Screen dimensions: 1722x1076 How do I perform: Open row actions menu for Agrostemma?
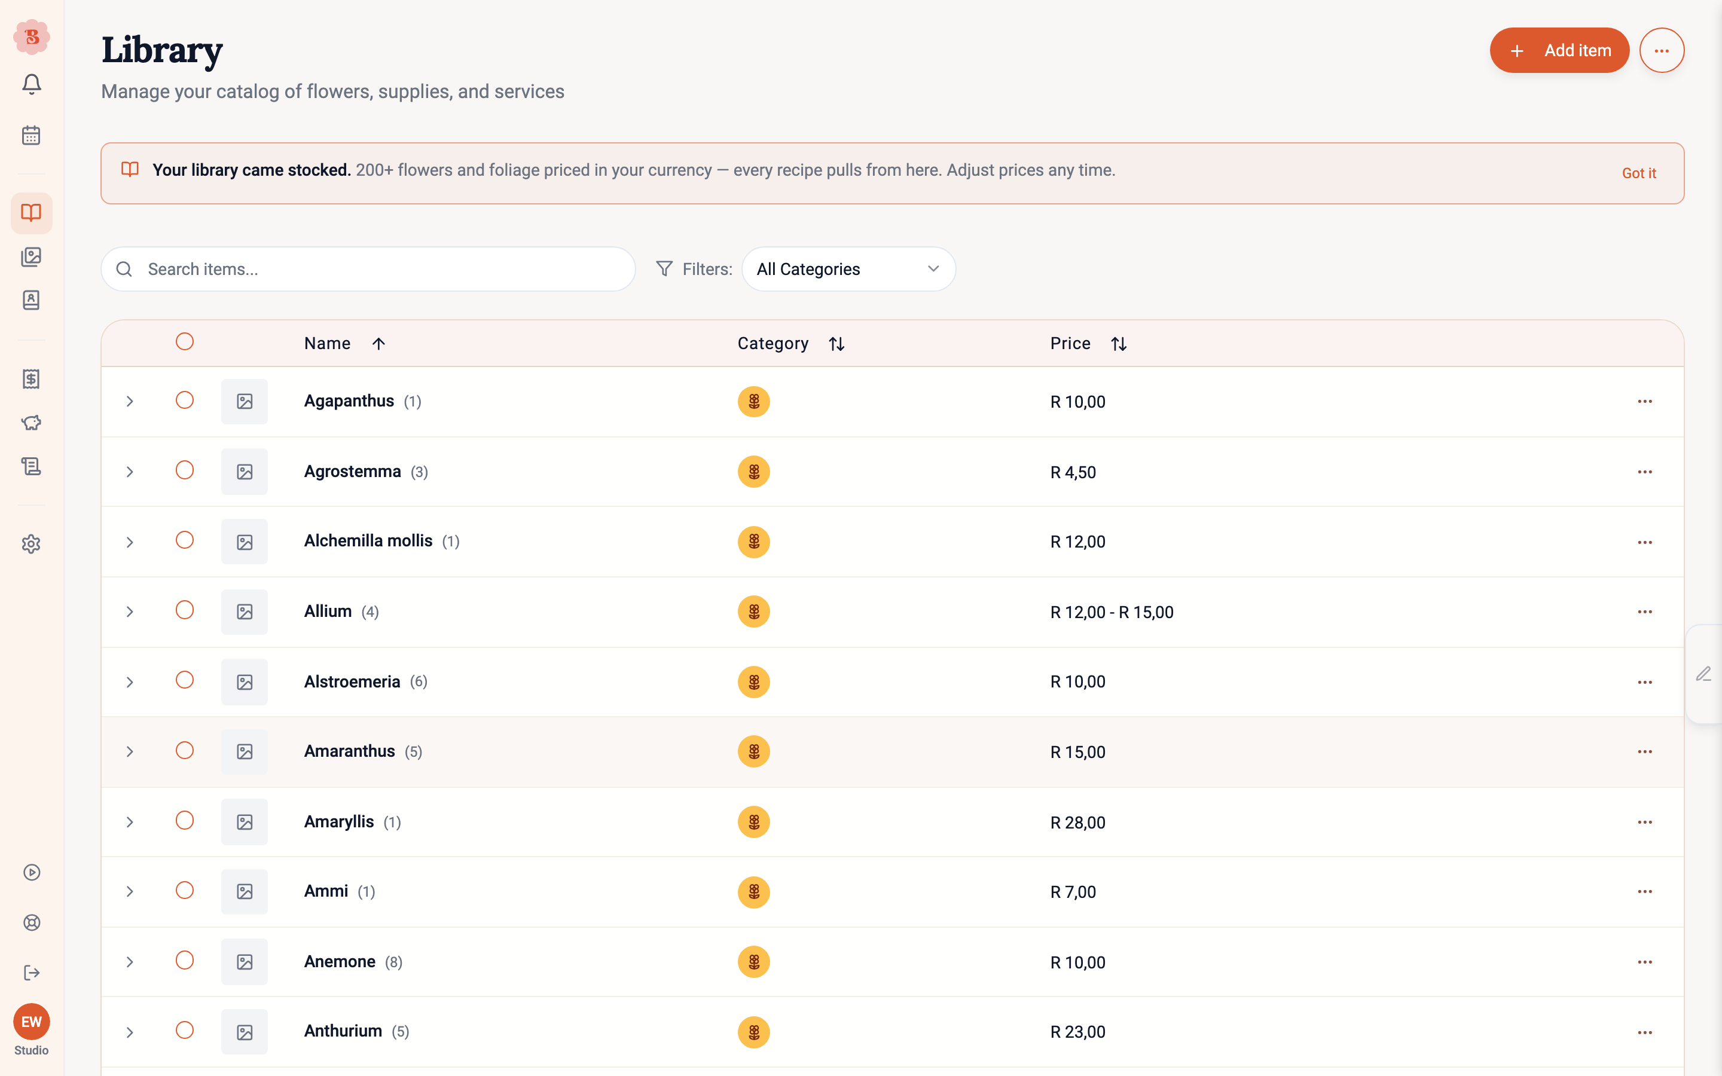tap(1644, 472)
